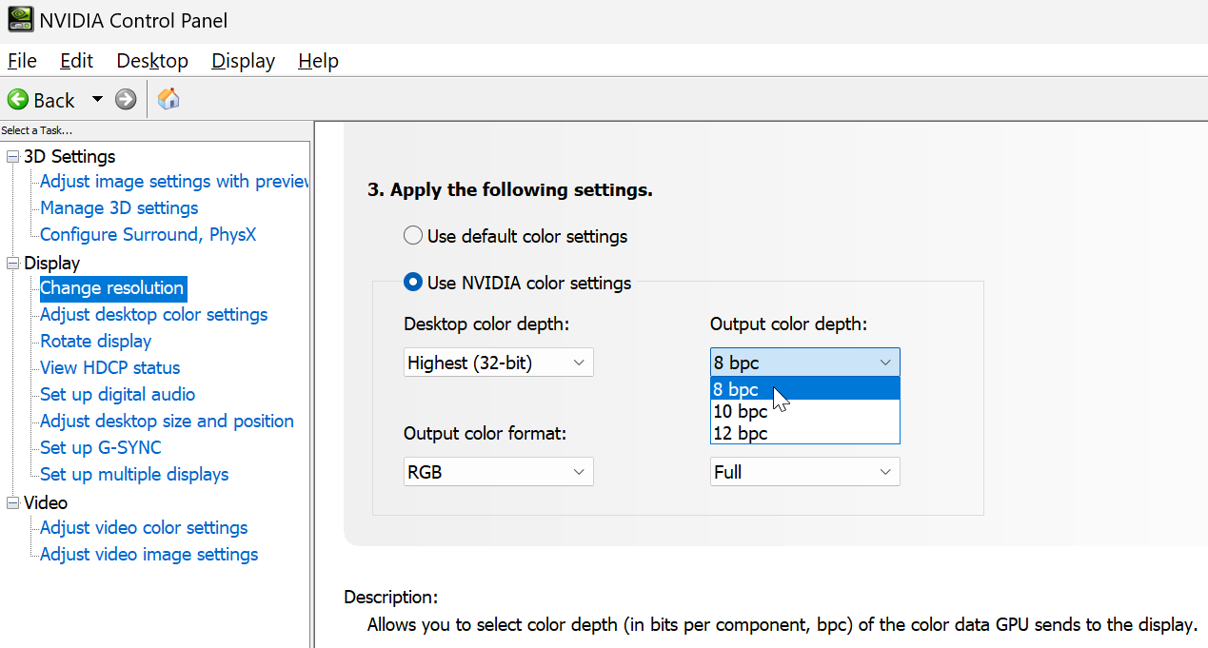Choose 10 bpc from the list
Viewport: 1208px width, 648px height.
804,411
